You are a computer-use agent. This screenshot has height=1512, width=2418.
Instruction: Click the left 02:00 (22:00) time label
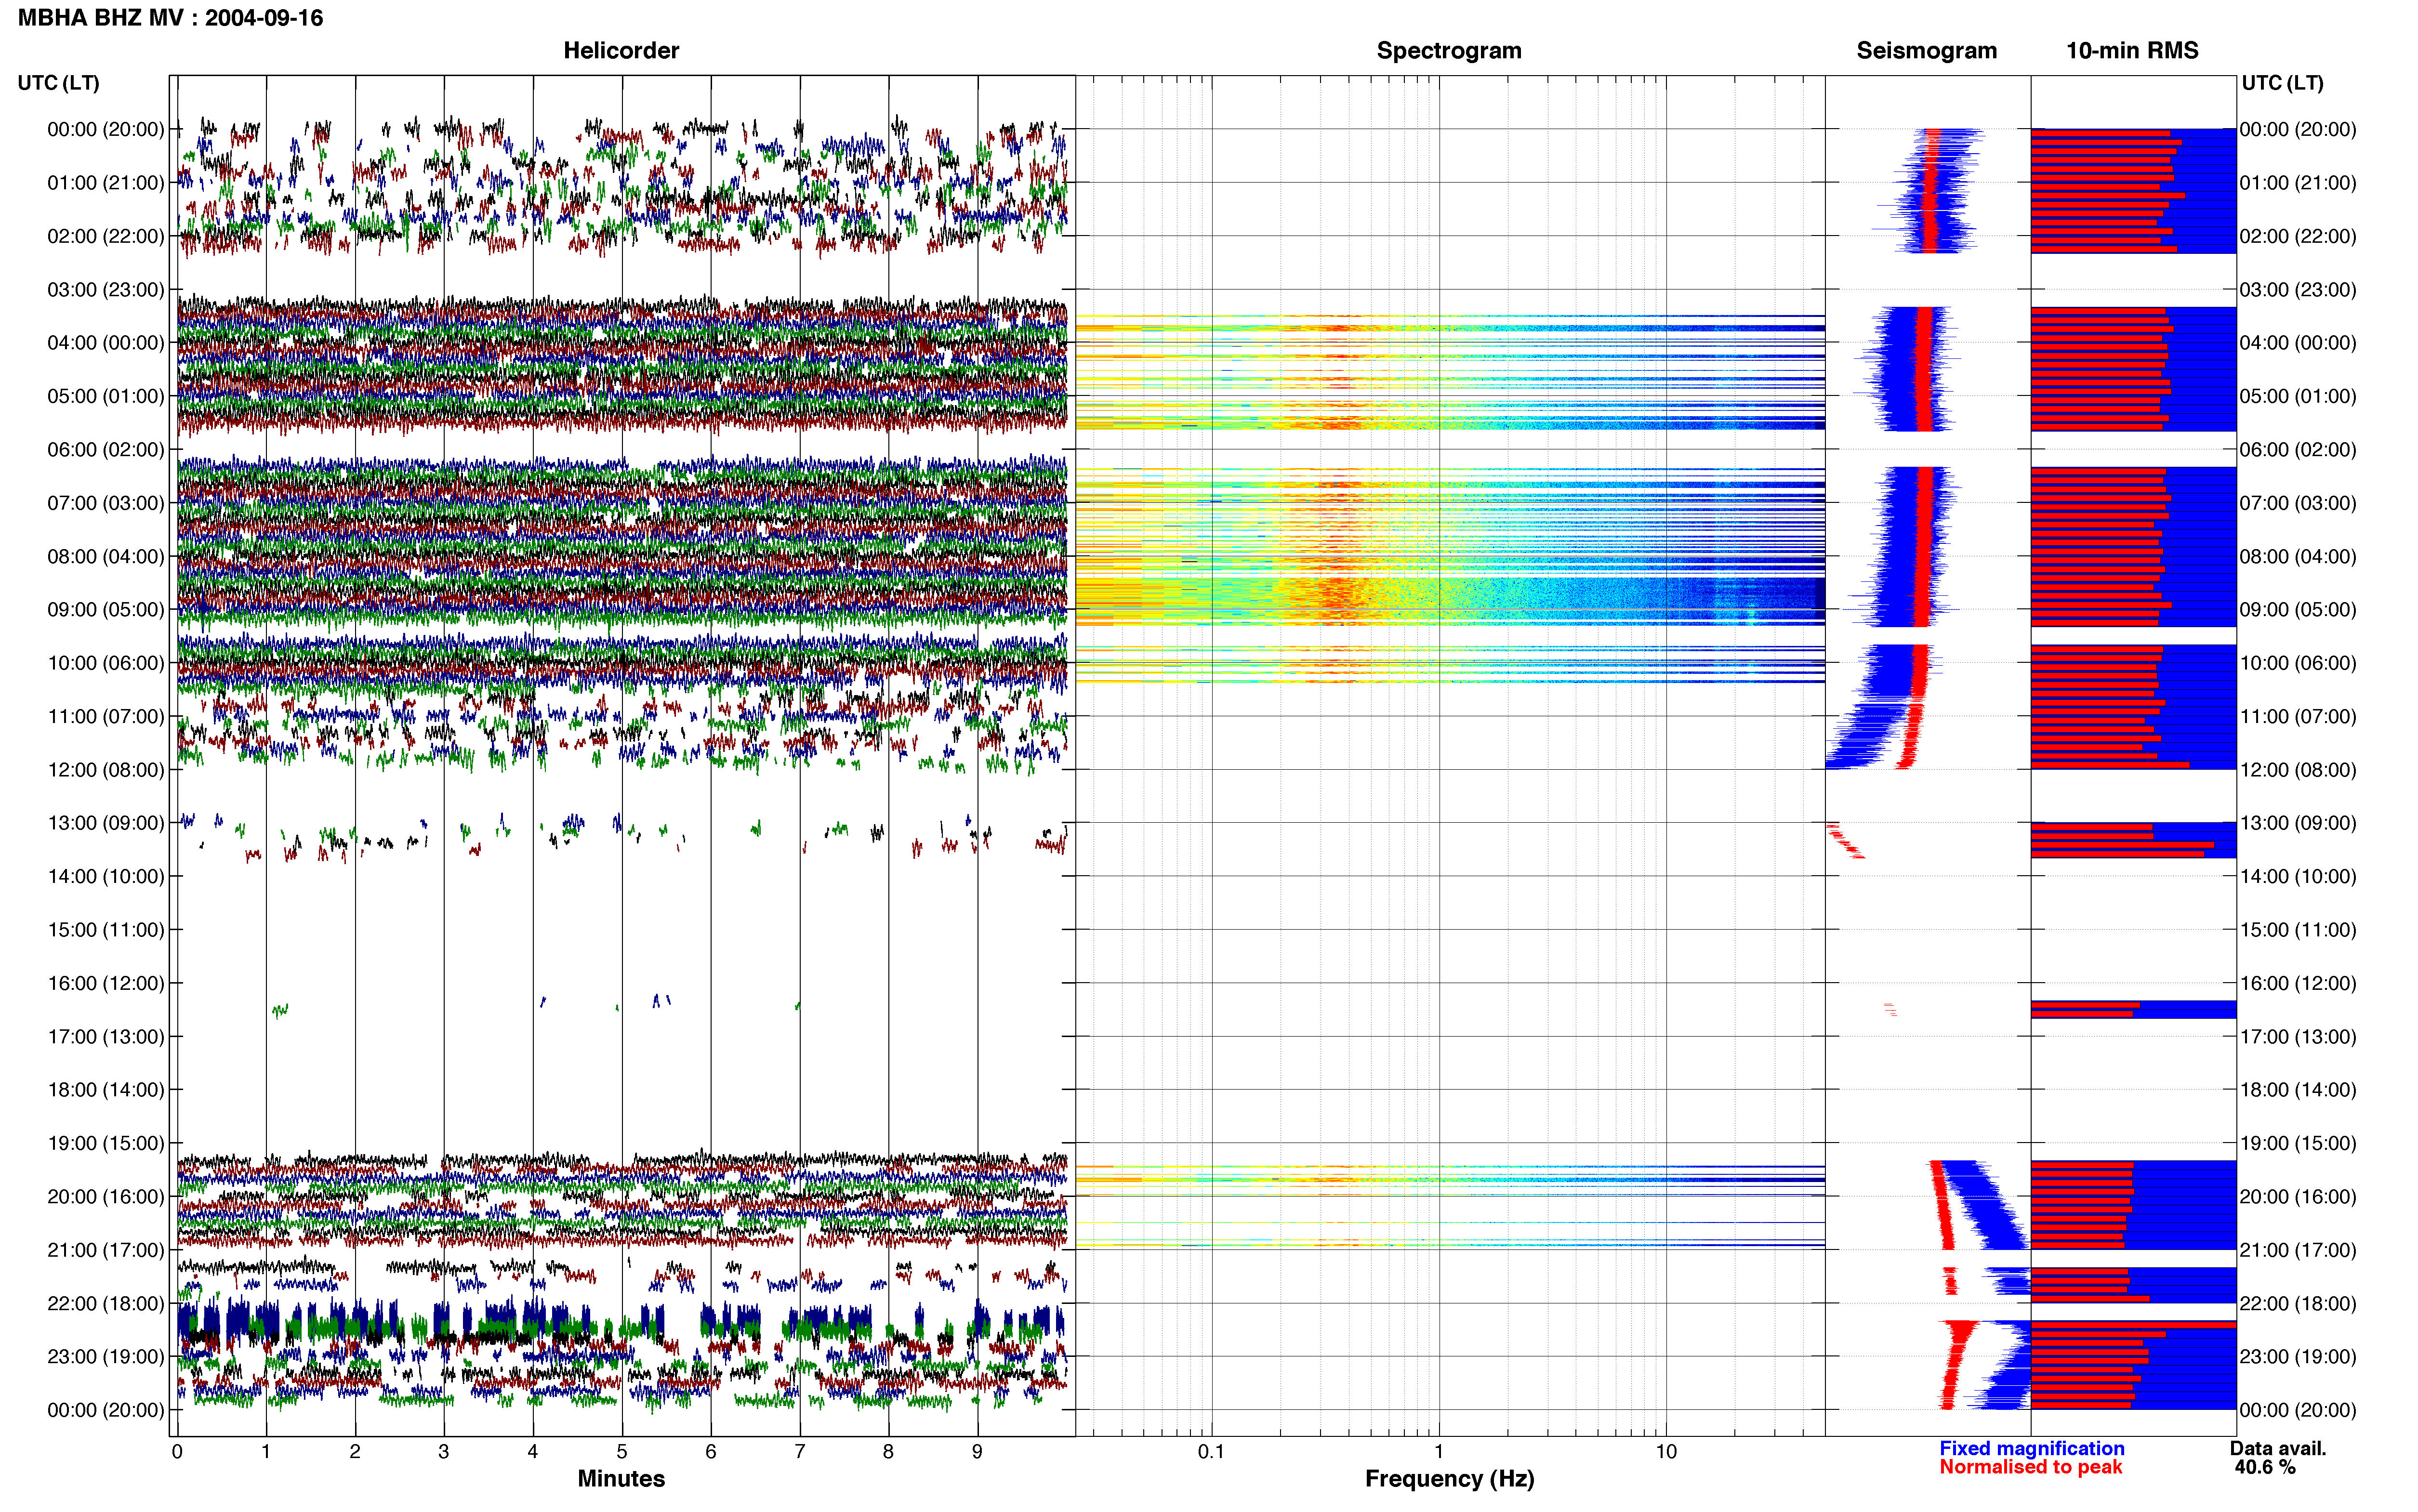(x=106, y=236)
